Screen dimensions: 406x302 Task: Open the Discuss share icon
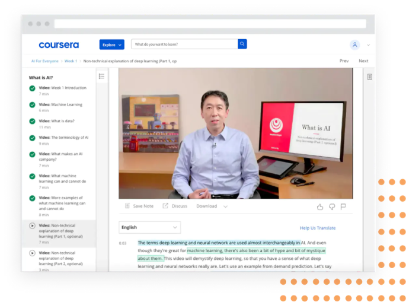(x=165, y=206)
